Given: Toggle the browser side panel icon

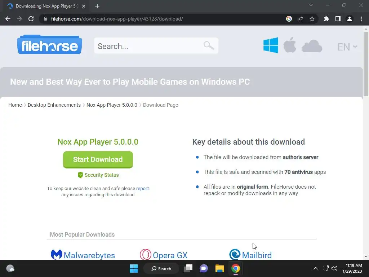Looking at the screenshot, I should pos(338,19).
